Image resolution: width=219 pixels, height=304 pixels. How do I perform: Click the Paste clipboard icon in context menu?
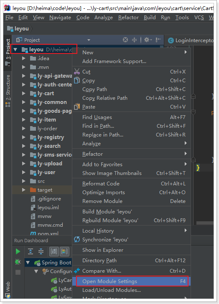[77, 106]
